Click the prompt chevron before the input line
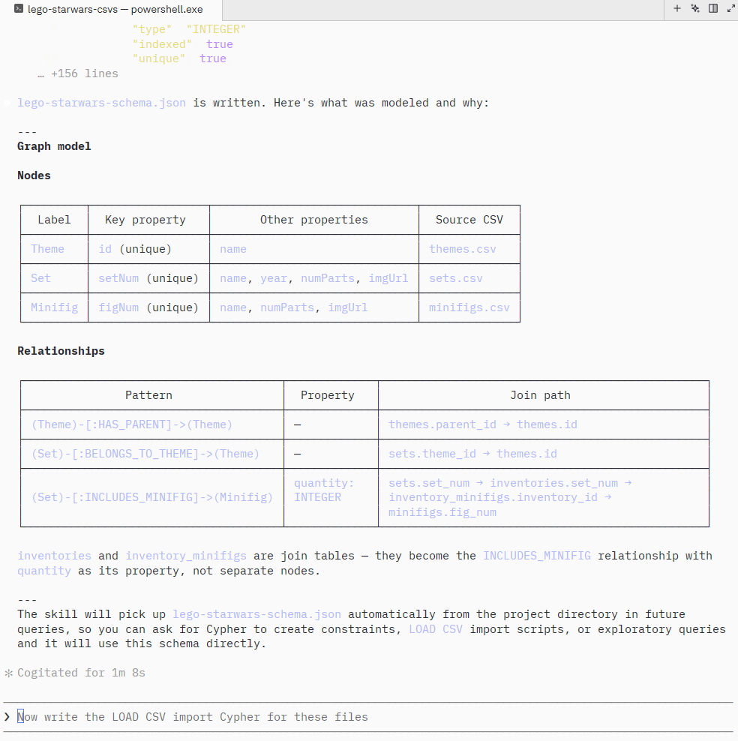The image size is (738, 741). point(7,717)
